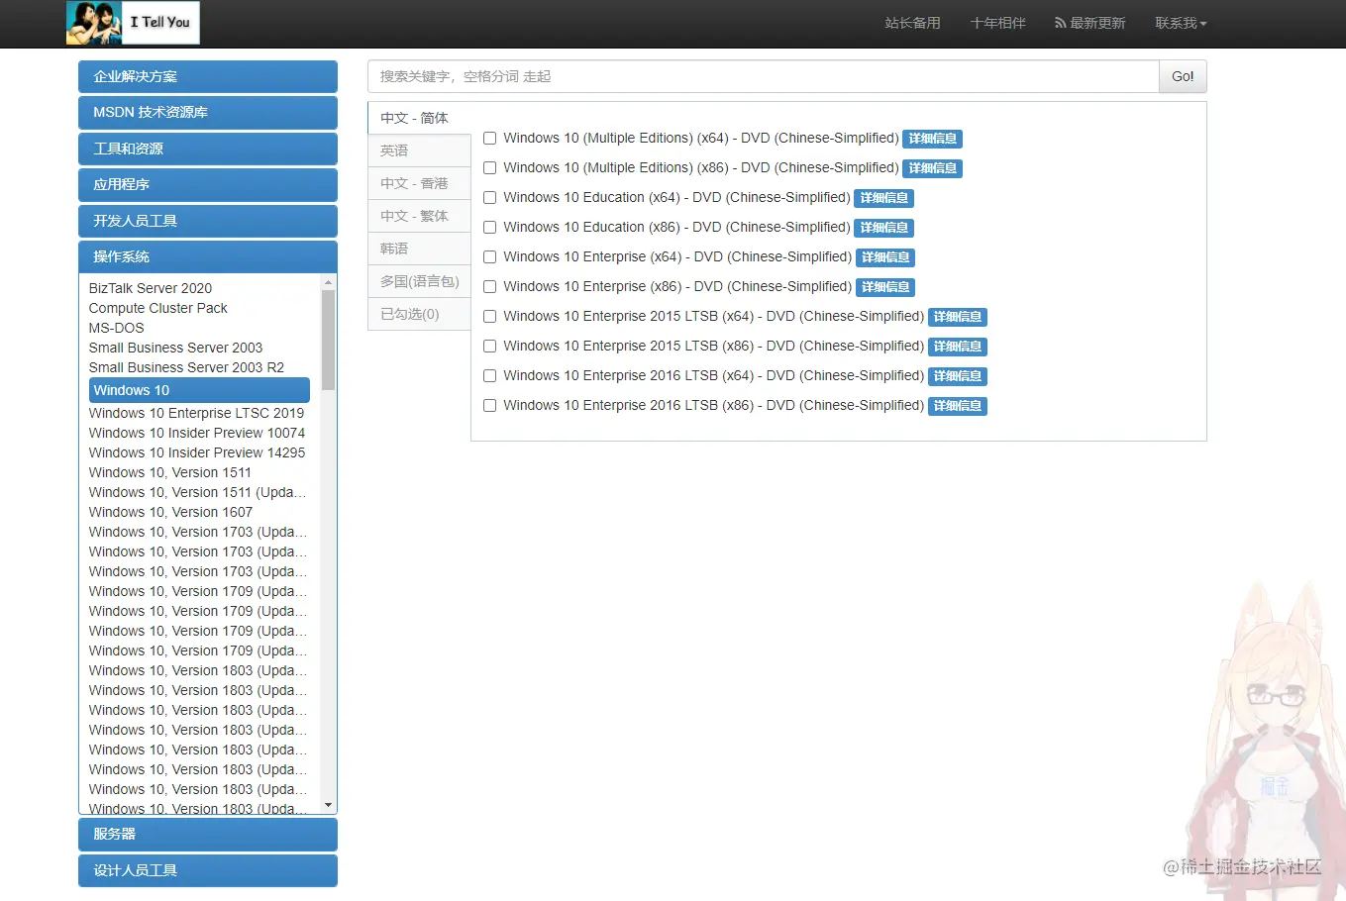The width and height of the screenshot is (1346, 901).
Task: Show 详细信息 for Education x86
Action: (x=884, y=228)
